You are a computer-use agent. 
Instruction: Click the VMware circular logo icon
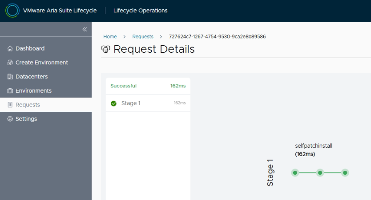point(12,11)
